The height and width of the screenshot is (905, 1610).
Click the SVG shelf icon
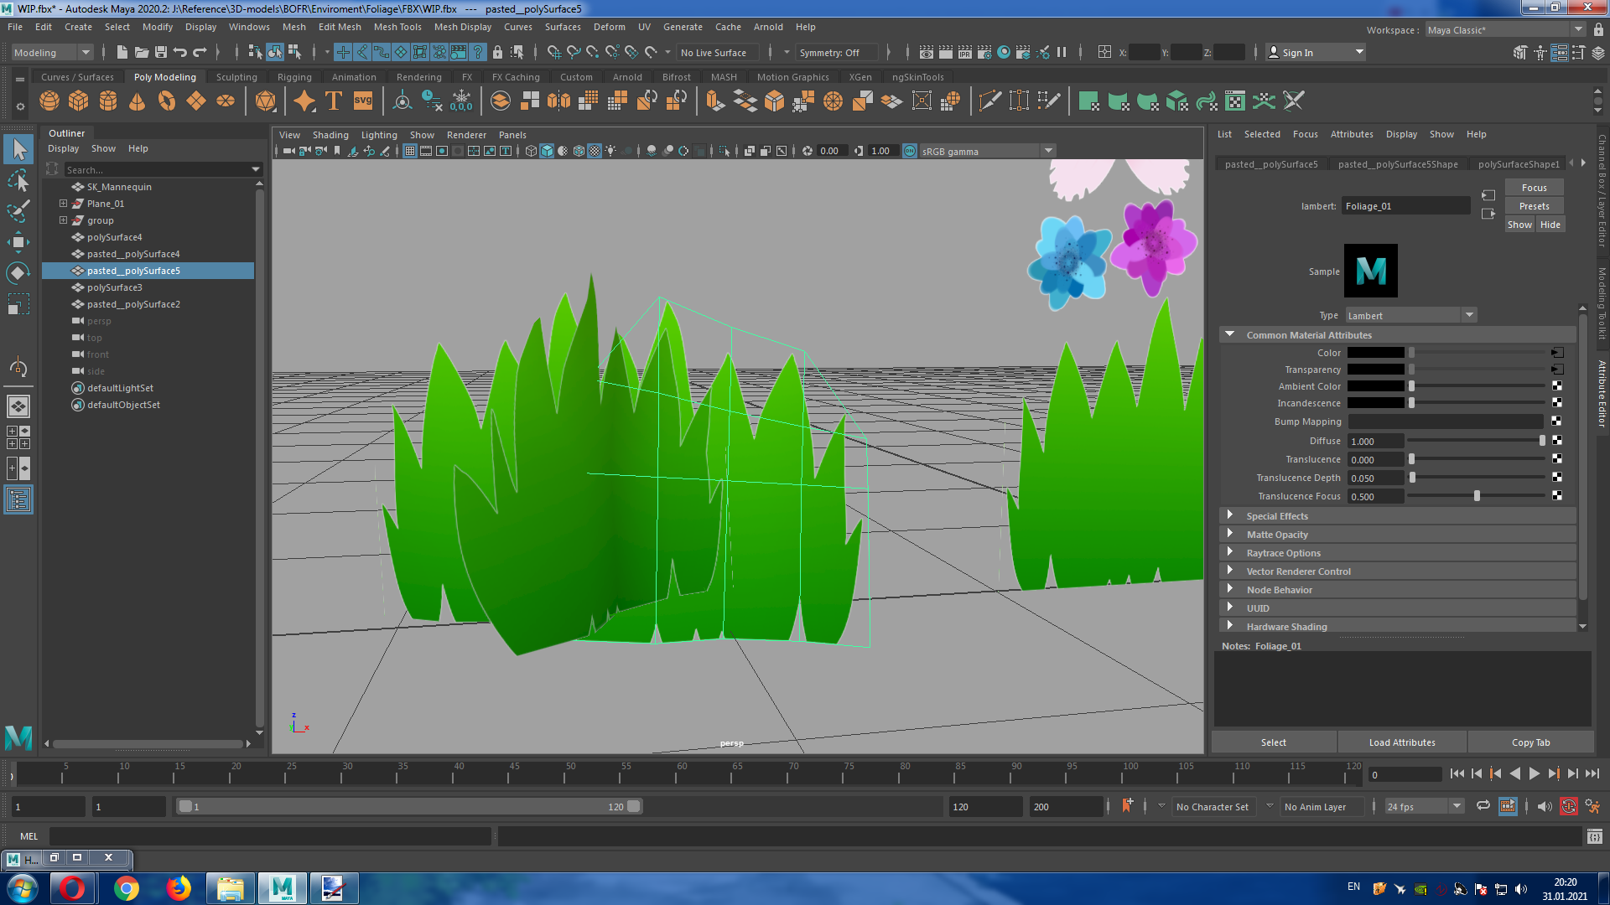pos(362,101)
